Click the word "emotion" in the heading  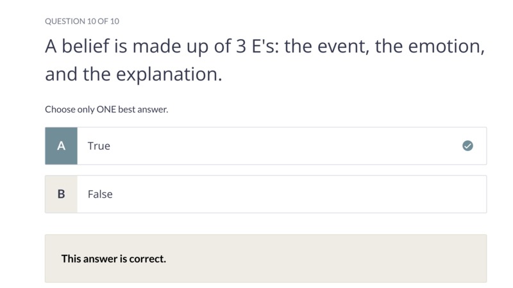444,45
